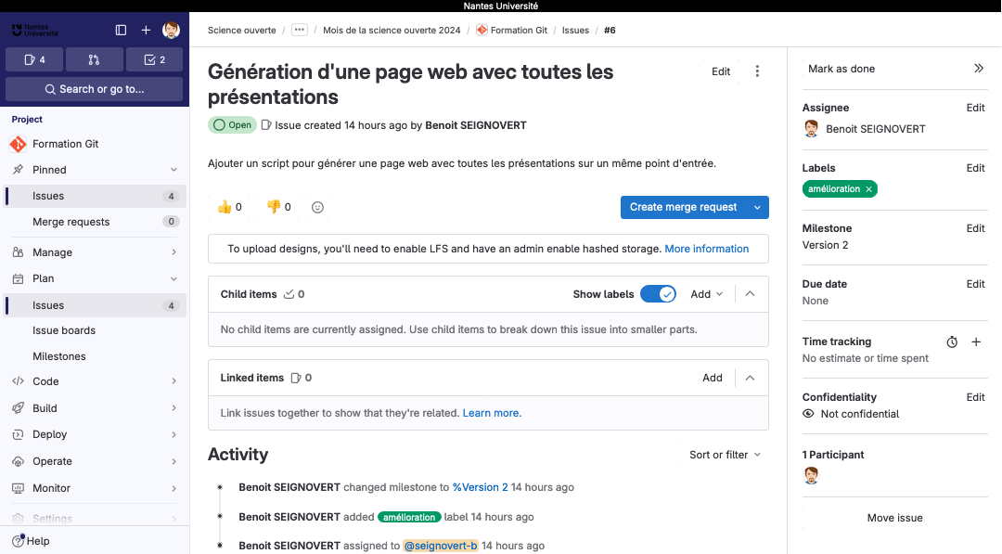This screenshot has width=1002, height=554.
Task: Open More information link
Action: click(707, 249)
